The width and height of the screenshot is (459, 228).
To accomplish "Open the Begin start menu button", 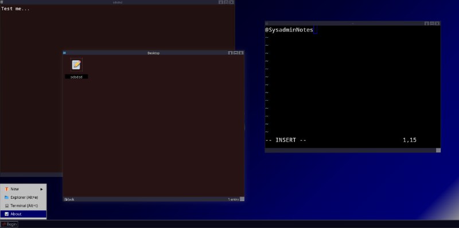I will [10, 224].
